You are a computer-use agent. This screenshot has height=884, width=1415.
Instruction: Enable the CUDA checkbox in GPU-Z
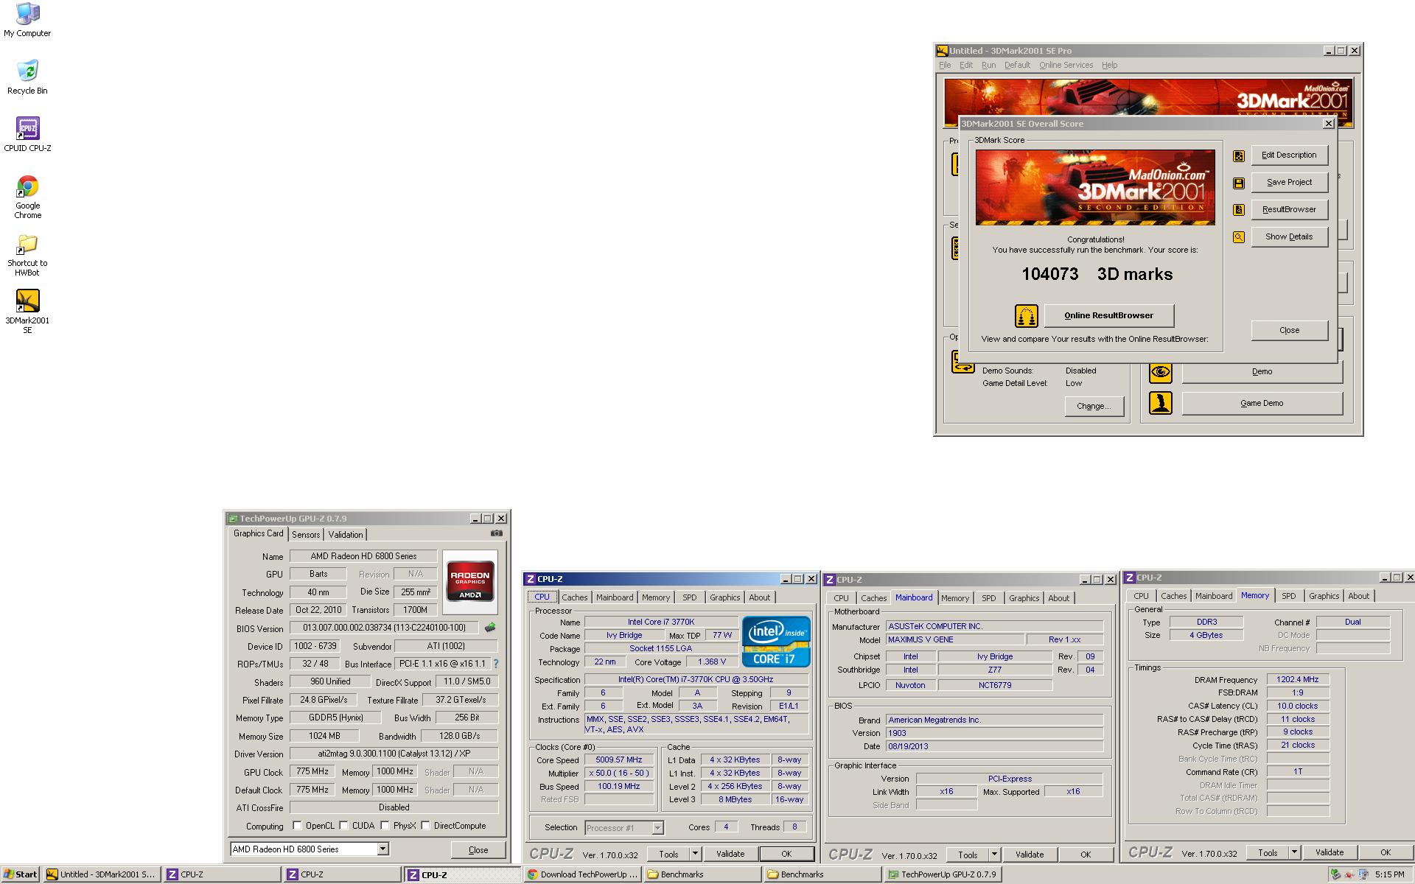coord(343,825)
